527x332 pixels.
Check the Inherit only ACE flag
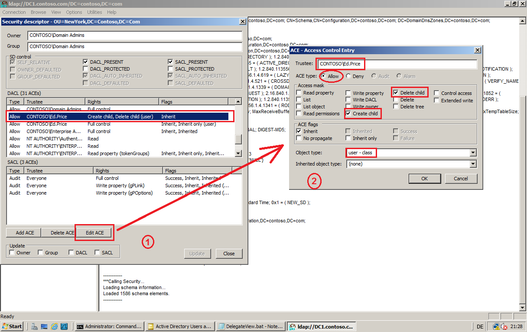pyautogui.click(x=348, y=138)
